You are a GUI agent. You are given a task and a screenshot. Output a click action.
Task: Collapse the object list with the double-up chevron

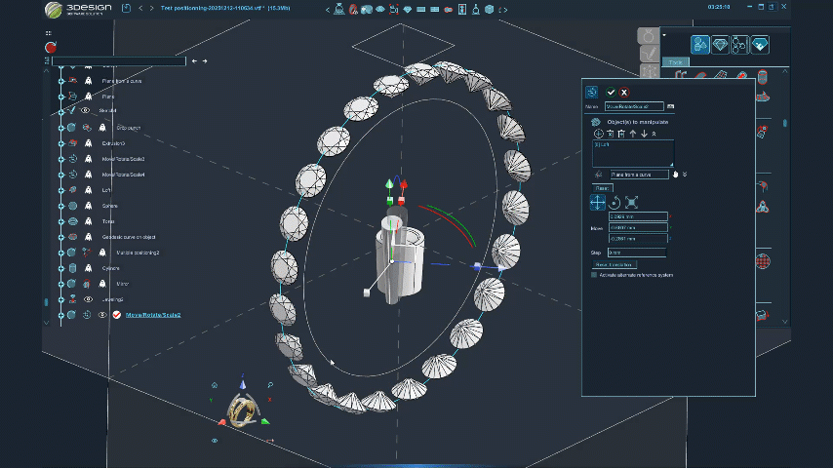(654, 134)
